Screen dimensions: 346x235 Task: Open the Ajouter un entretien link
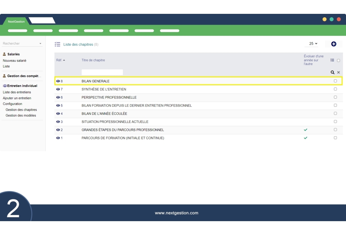(17, 98)
